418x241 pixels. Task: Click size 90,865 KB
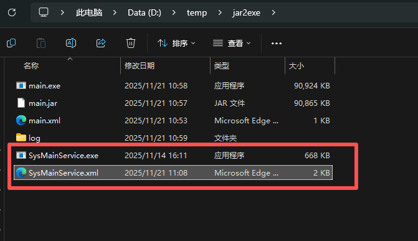click(312, 103)
